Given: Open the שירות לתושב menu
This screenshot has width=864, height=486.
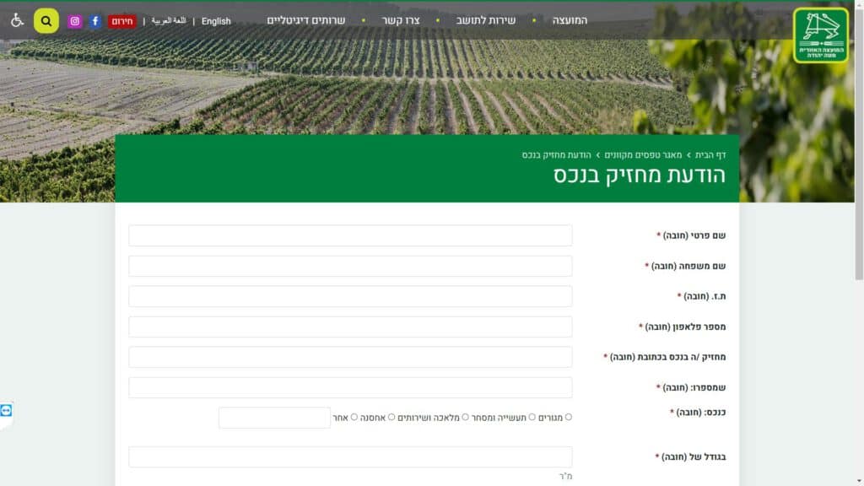Looking at the screenshot, I should pyautogui.click(x=486, y=20).
